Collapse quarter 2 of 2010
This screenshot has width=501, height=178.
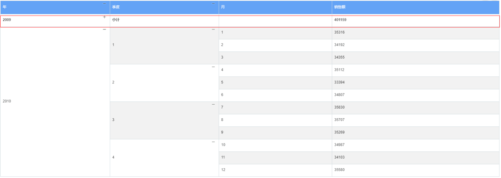coord(213,67)
